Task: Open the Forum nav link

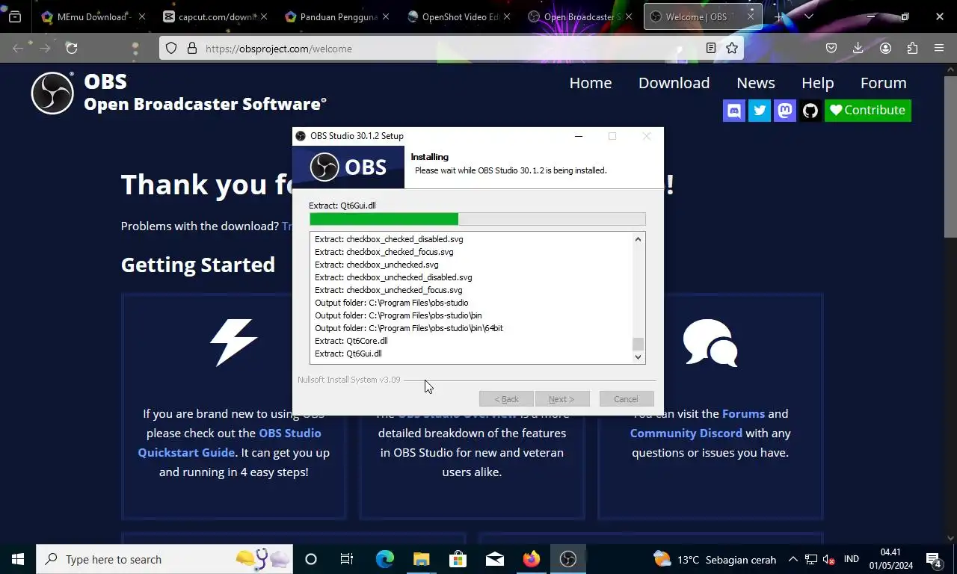Action: pyautogui.click(x=883, y=83)
